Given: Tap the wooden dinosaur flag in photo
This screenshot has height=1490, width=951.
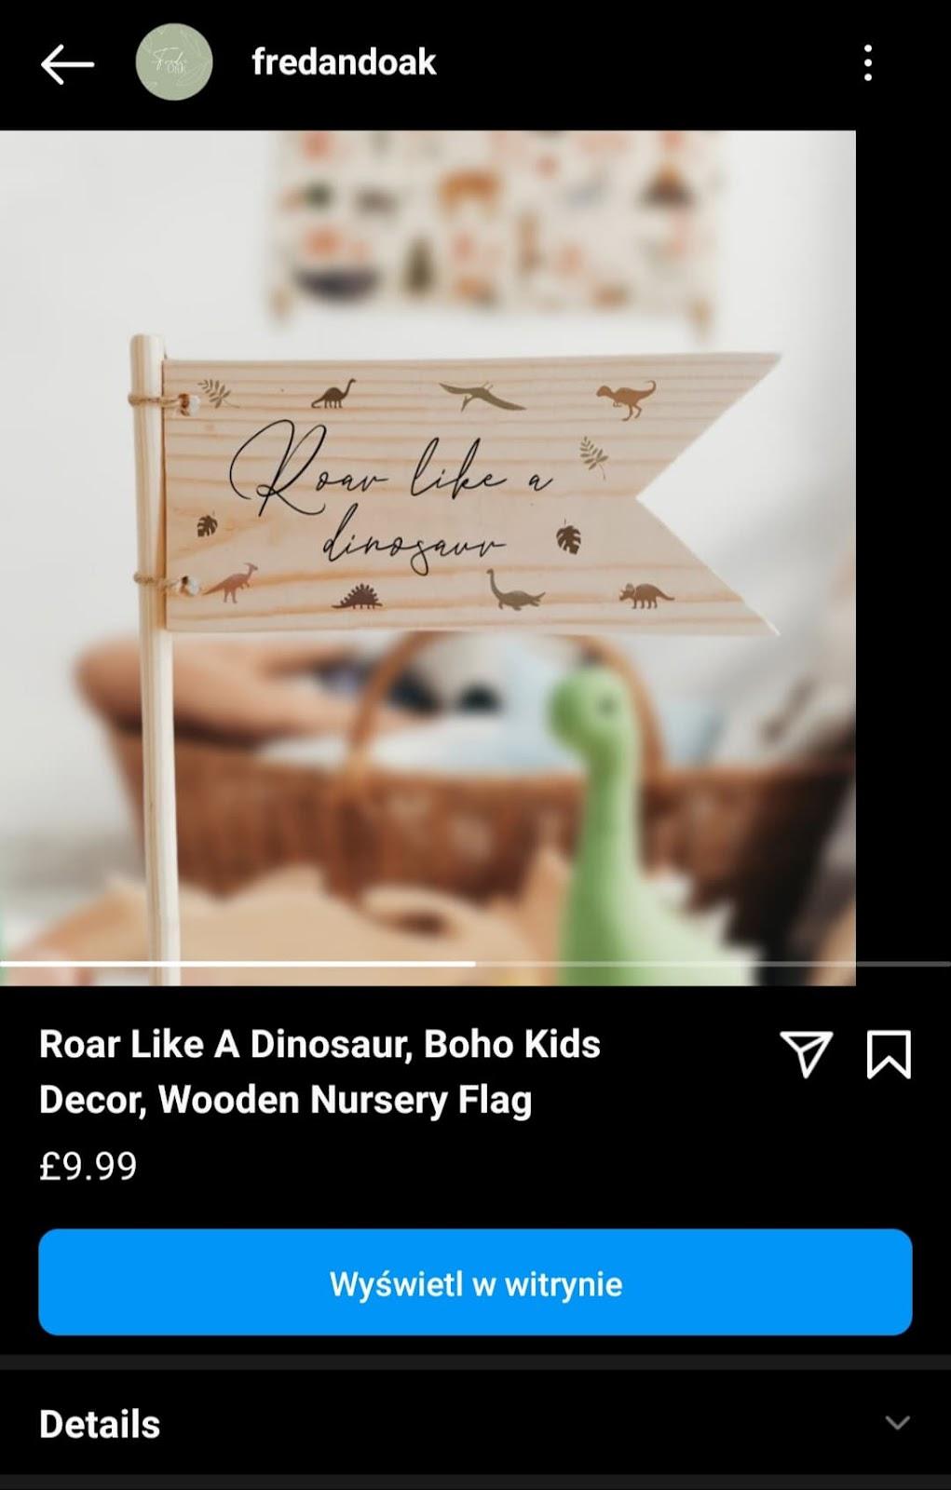Looking at the screenshot, I should [x=470, y=493].
